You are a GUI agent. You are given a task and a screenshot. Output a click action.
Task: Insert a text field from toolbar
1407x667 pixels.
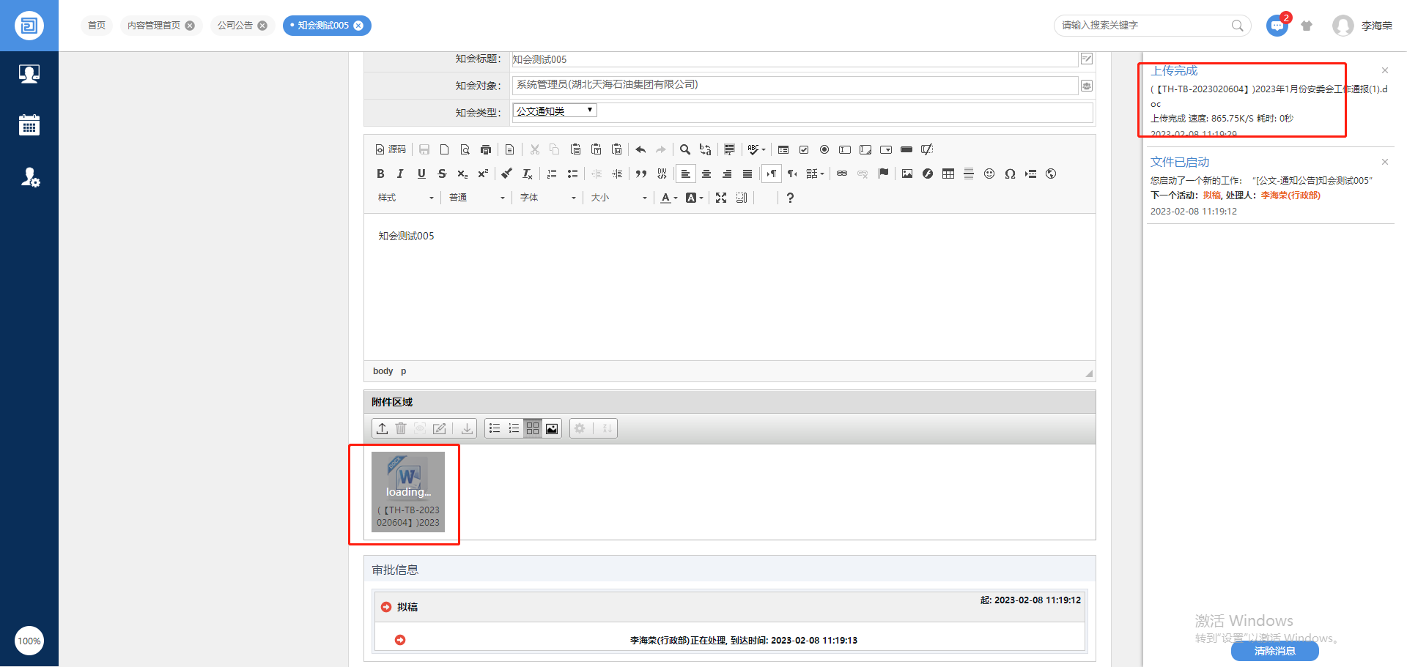(845, 149)
